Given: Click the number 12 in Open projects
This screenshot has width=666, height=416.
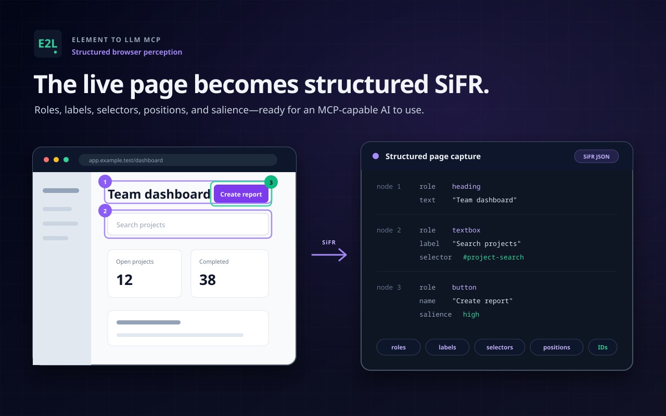Looking at the screenshot, I should pyautogui.click(x=124, y=280).
